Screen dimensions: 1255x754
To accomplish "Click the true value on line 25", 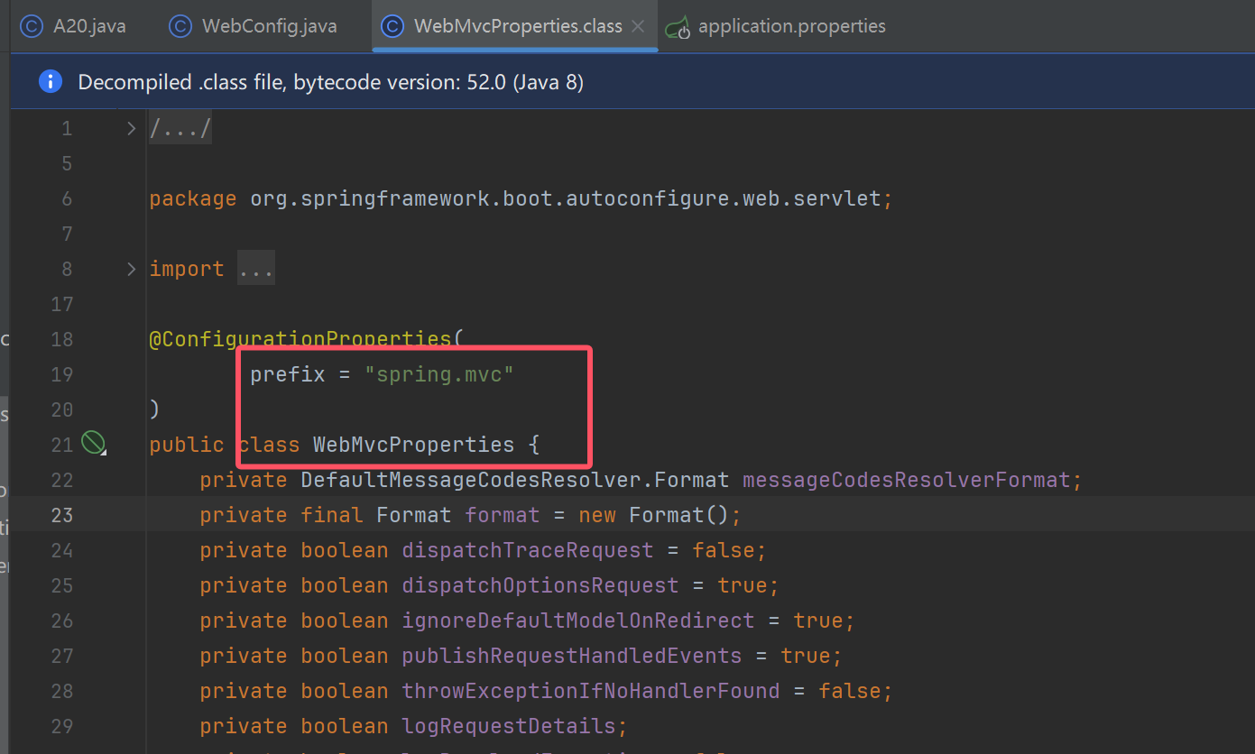I will [x=742, y=585].
